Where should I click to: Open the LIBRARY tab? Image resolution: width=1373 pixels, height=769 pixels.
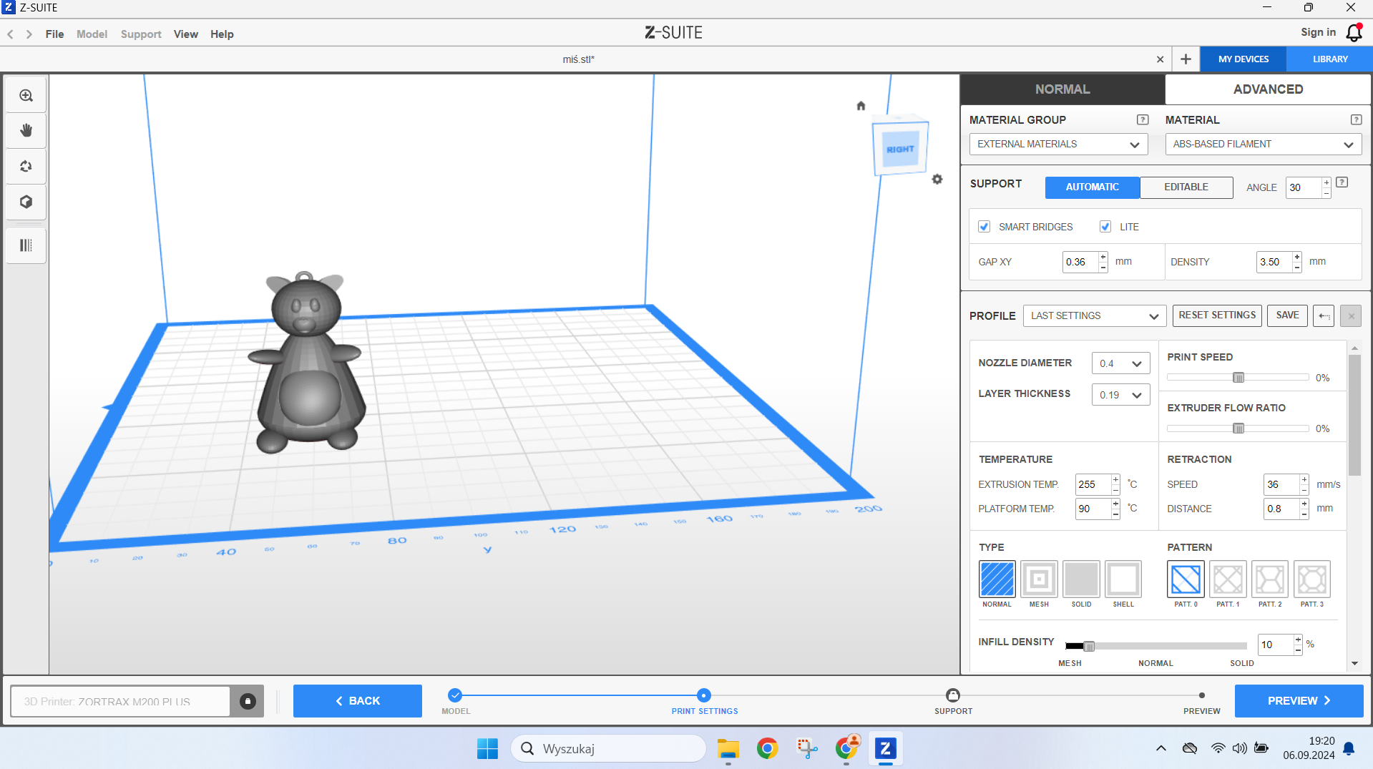coord(1330,59)
